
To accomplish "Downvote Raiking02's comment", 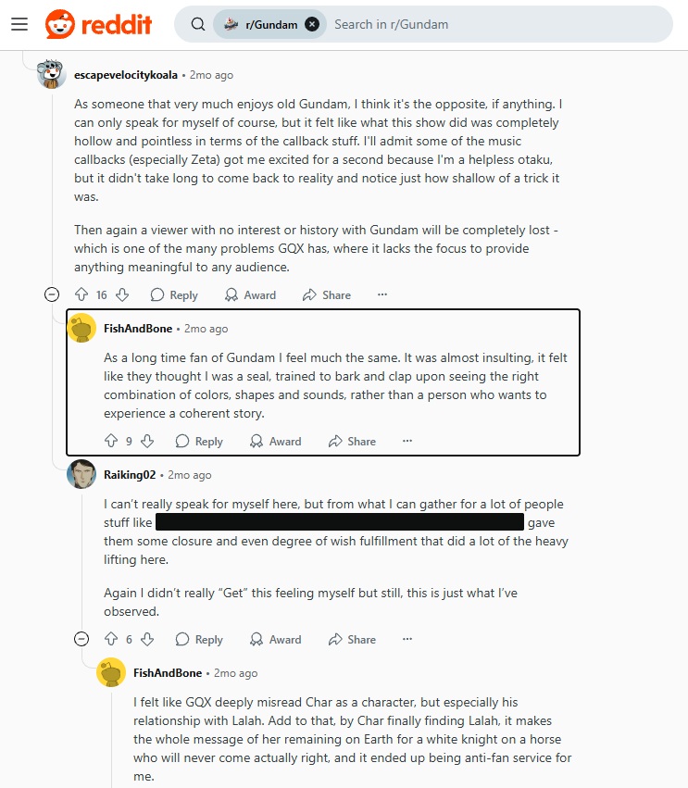I will [146, 639].
